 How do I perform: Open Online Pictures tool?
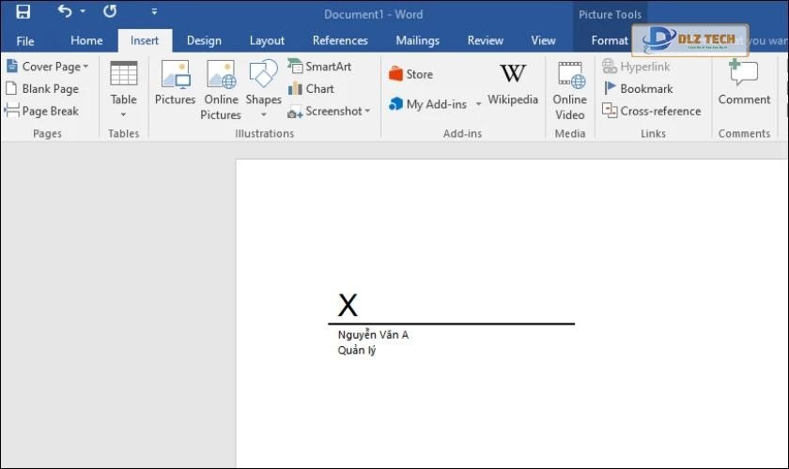[x=221, y=89]
